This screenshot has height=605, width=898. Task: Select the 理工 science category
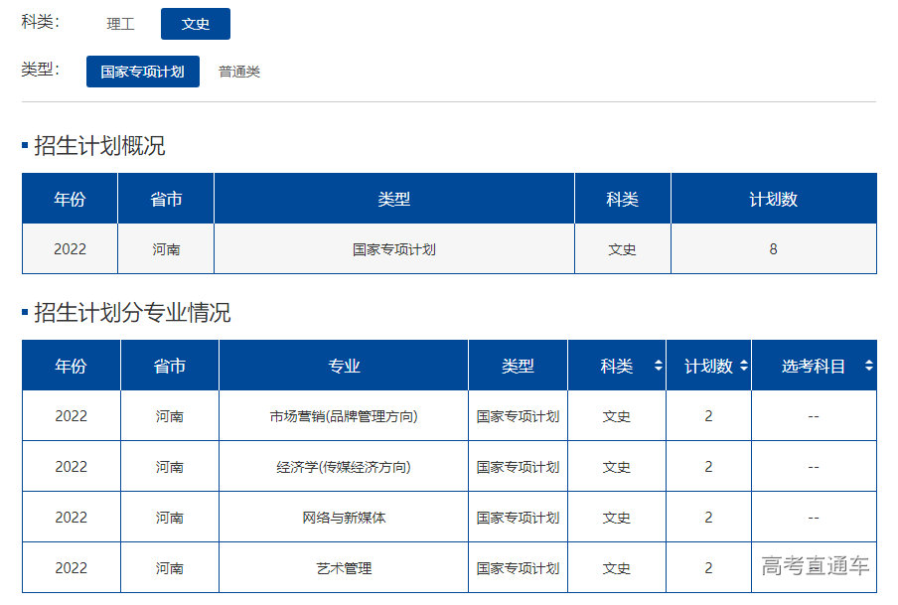point(119,24)
